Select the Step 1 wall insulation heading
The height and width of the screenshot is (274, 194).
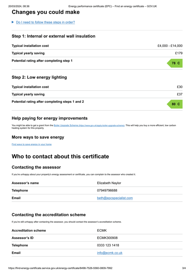(54, 36)
